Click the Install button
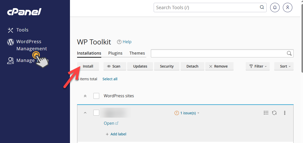 pyautogui.click(x=88, y=66)
